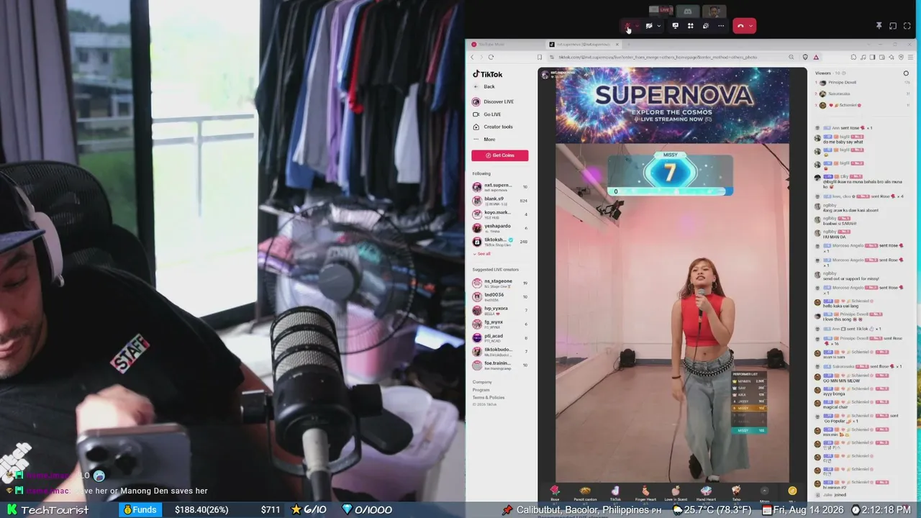Viewport: 921px width, 518px height.
Task: Select Go LIVE in sidebar
Action: pyautogui.click(x=486, y=114)
